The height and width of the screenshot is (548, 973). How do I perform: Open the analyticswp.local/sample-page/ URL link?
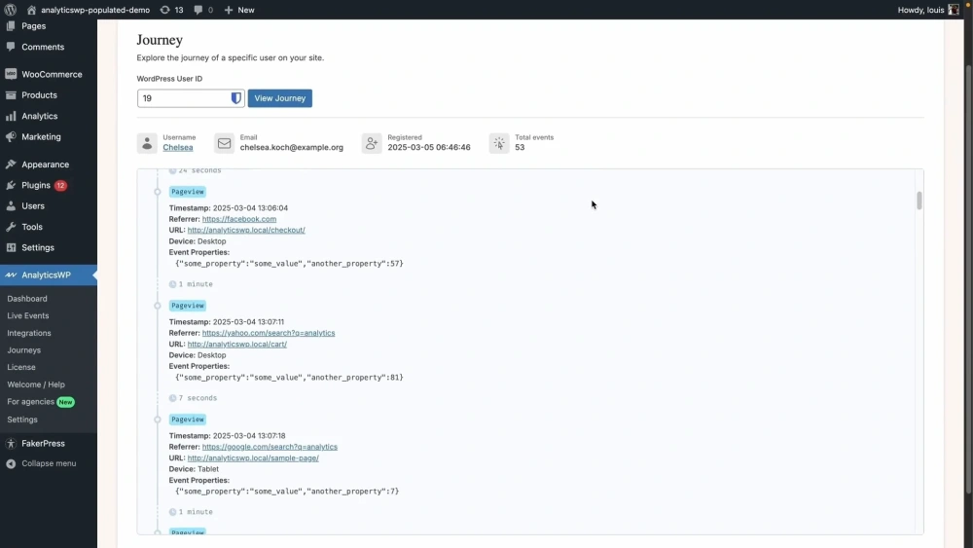click(x=253, y=458)
